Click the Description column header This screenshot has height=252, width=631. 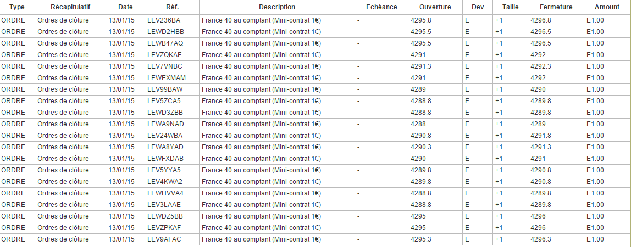(277, 7)
